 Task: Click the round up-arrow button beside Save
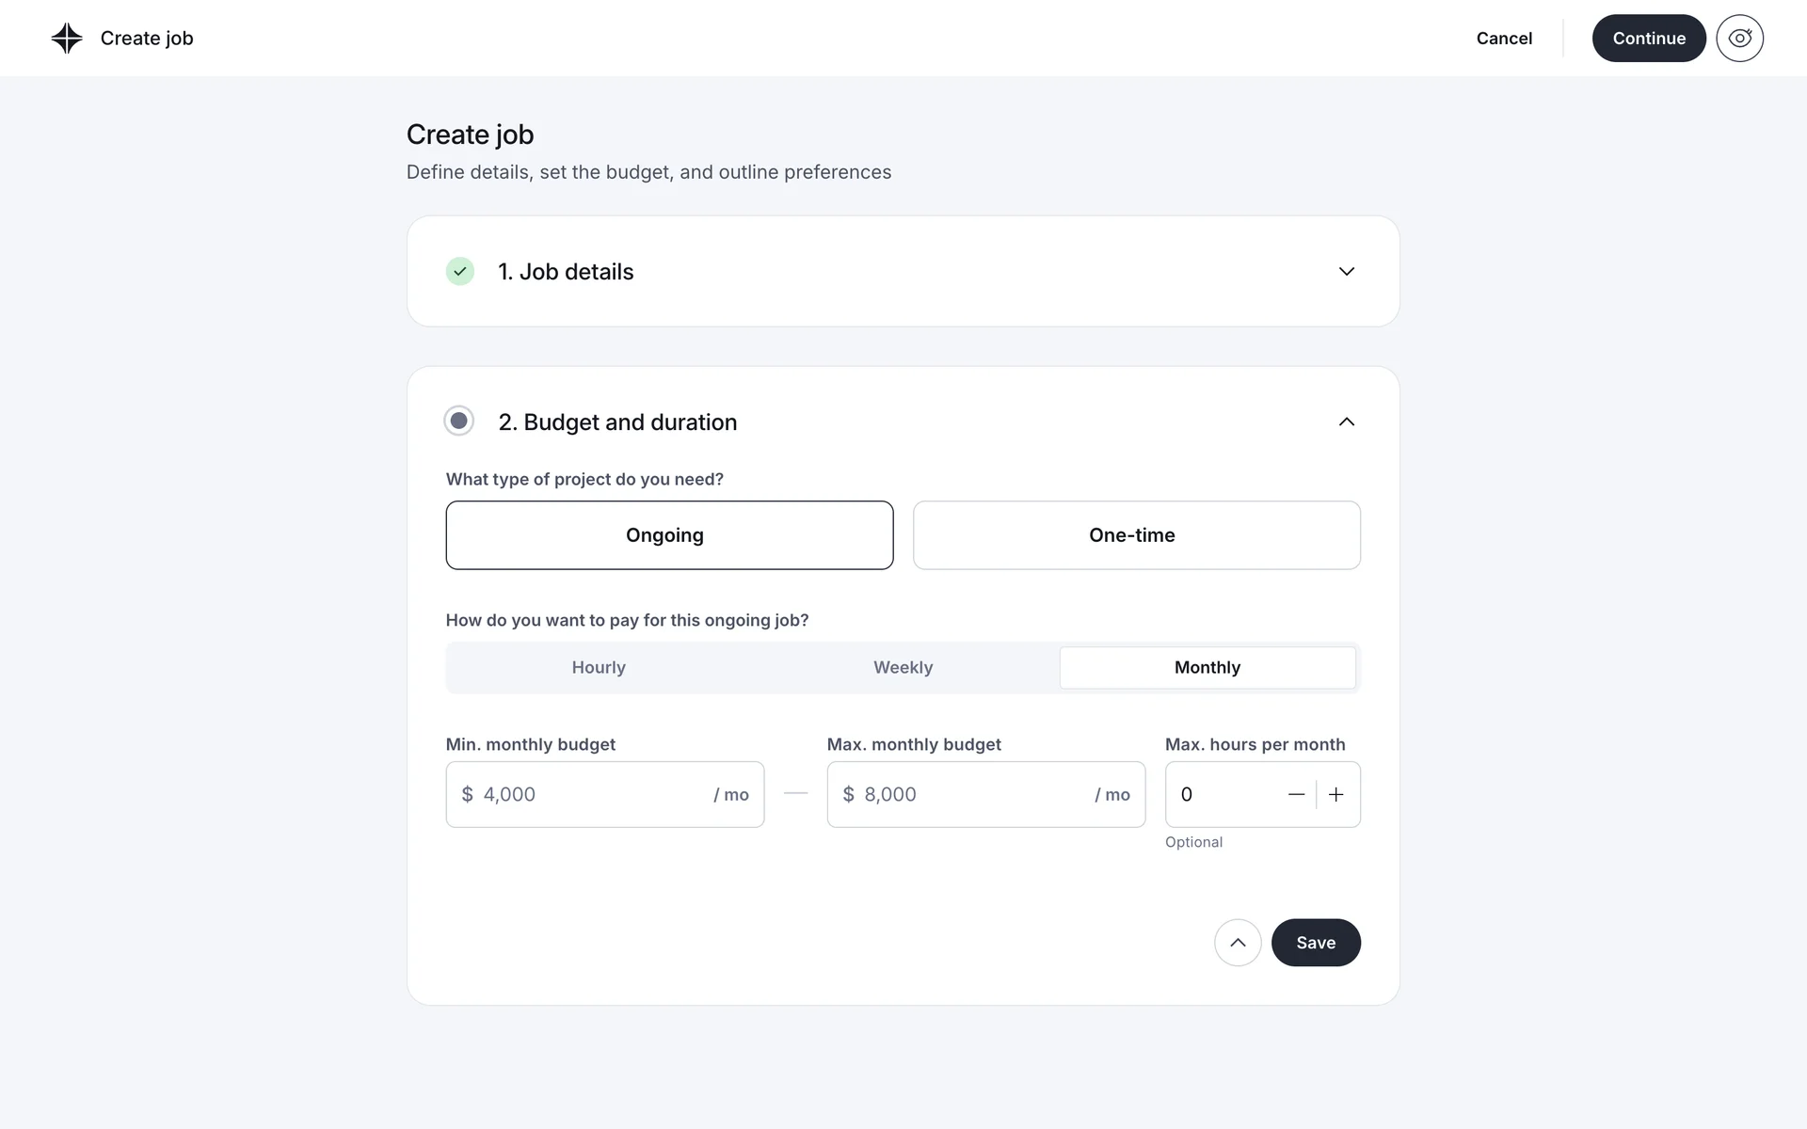point(1238,943)
